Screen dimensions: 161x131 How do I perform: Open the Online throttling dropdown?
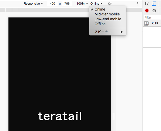tap(96, 4)
